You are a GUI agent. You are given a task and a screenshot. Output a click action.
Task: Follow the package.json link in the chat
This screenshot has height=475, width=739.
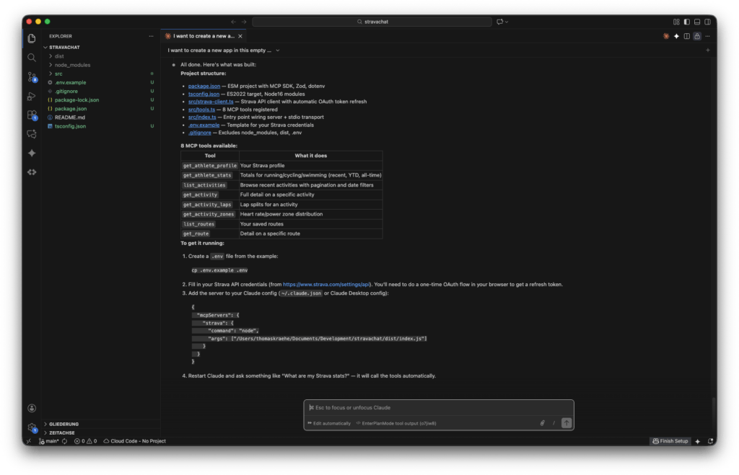pyautogui.click(x=204, y=86)
